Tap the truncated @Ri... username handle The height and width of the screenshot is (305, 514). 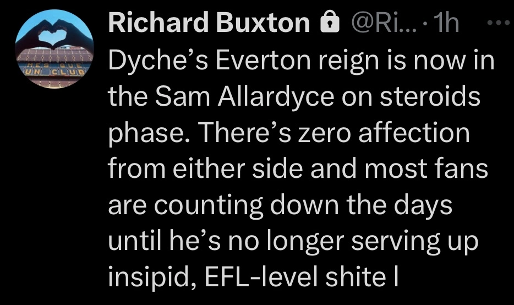click(380, 23)
